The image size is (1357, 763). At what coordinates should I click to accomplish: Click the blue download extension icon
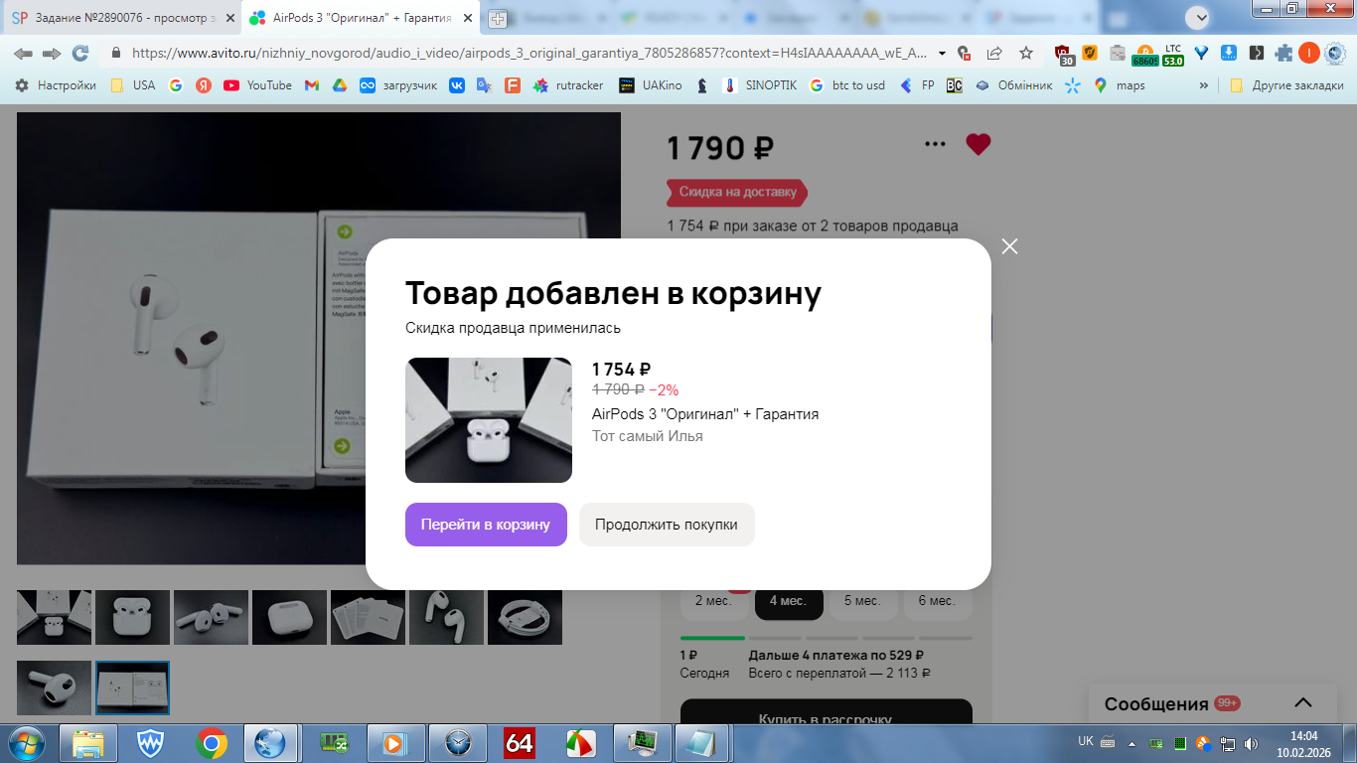1229,54
